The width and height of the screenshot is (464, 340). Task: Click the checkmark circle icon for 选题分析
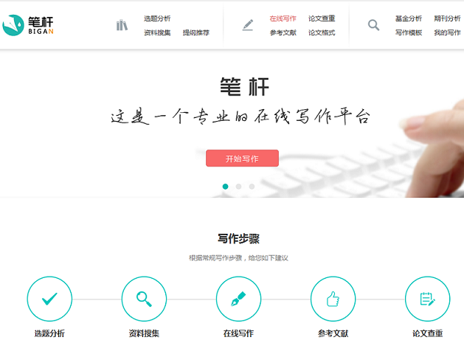(x=49, y=299)
